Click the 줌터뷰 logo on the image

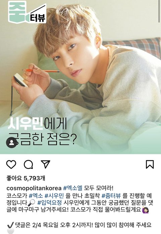pyautogui.click(x=27, y=12)
